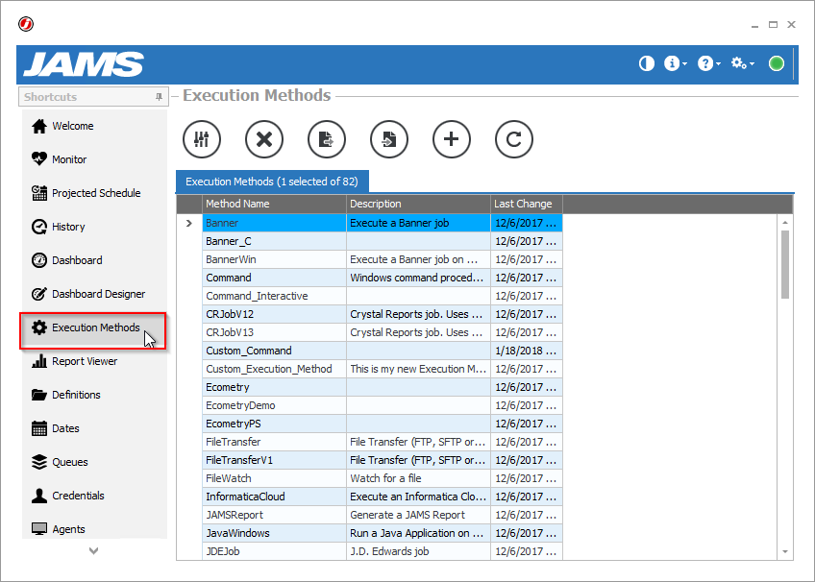Open the Settings gears dropdown
815x582 pixels.
[742, 63]
